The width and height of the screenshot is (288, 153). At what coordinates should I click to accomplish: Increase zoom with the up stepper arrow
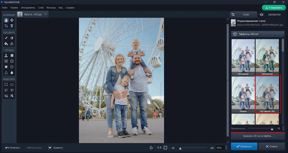click(226, 147)
